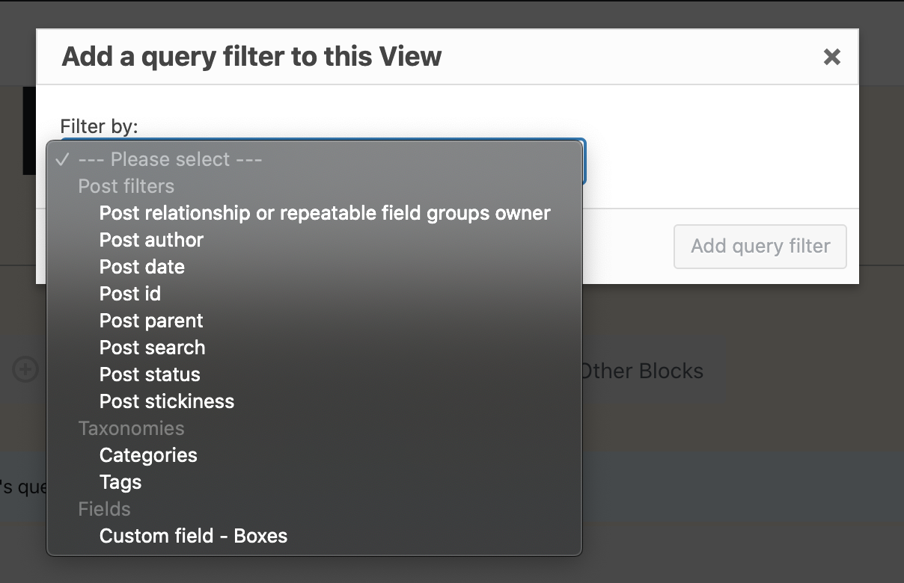
Task: Click the Other Blocks label behind the dialog
Action: [644, 371]
